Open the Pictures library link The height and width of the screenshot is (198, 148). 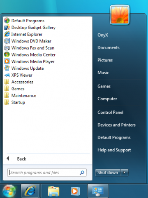pos(105,60)
